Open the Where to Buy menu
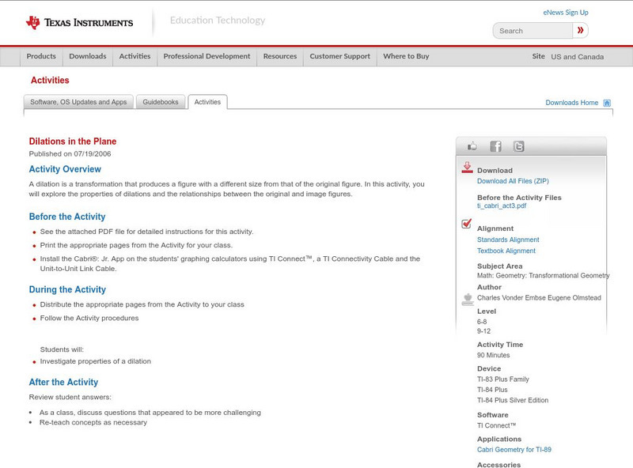 [x=406, y=56]
